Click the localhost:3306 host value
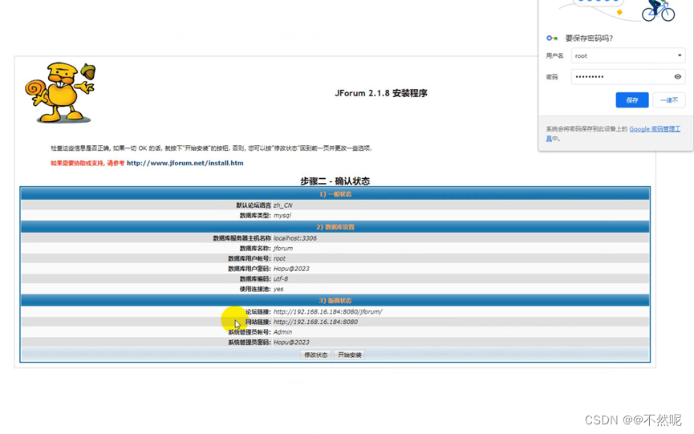 point(294,238)
